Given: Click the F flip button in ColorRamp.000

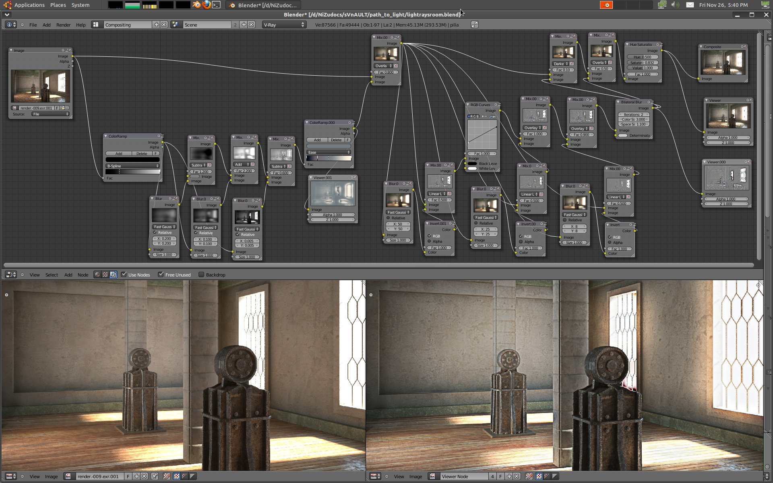Looking at the screenshot, I should (348, 140).
